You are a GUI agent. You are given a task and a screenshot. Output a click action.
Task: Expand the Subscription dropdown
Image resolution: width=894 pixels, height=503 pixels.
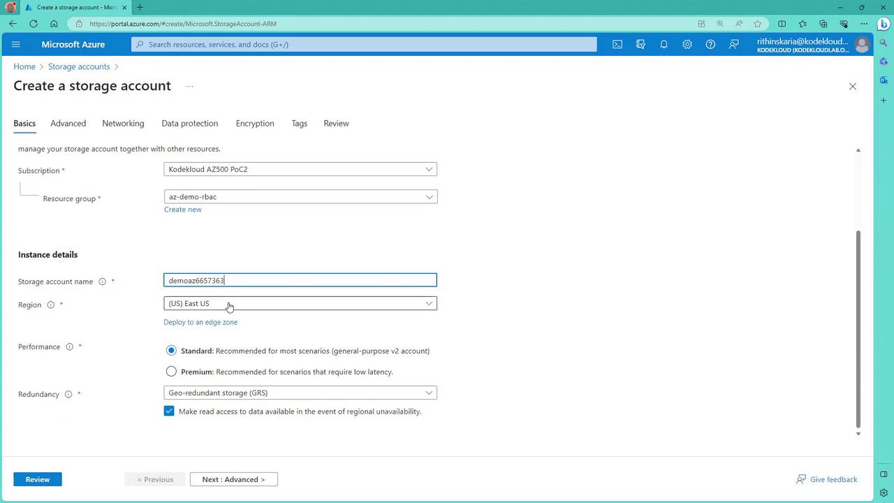tap(300, 169)
